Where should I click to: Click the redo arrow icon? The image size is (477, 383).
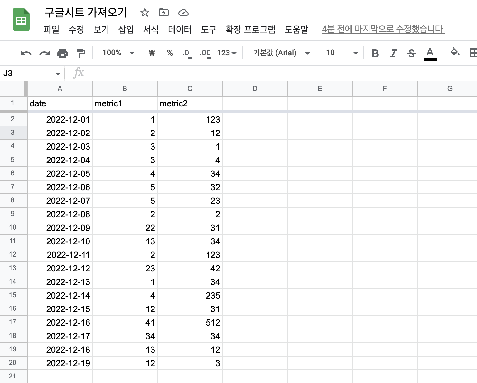pyautogui.click(x=44, y=53)
